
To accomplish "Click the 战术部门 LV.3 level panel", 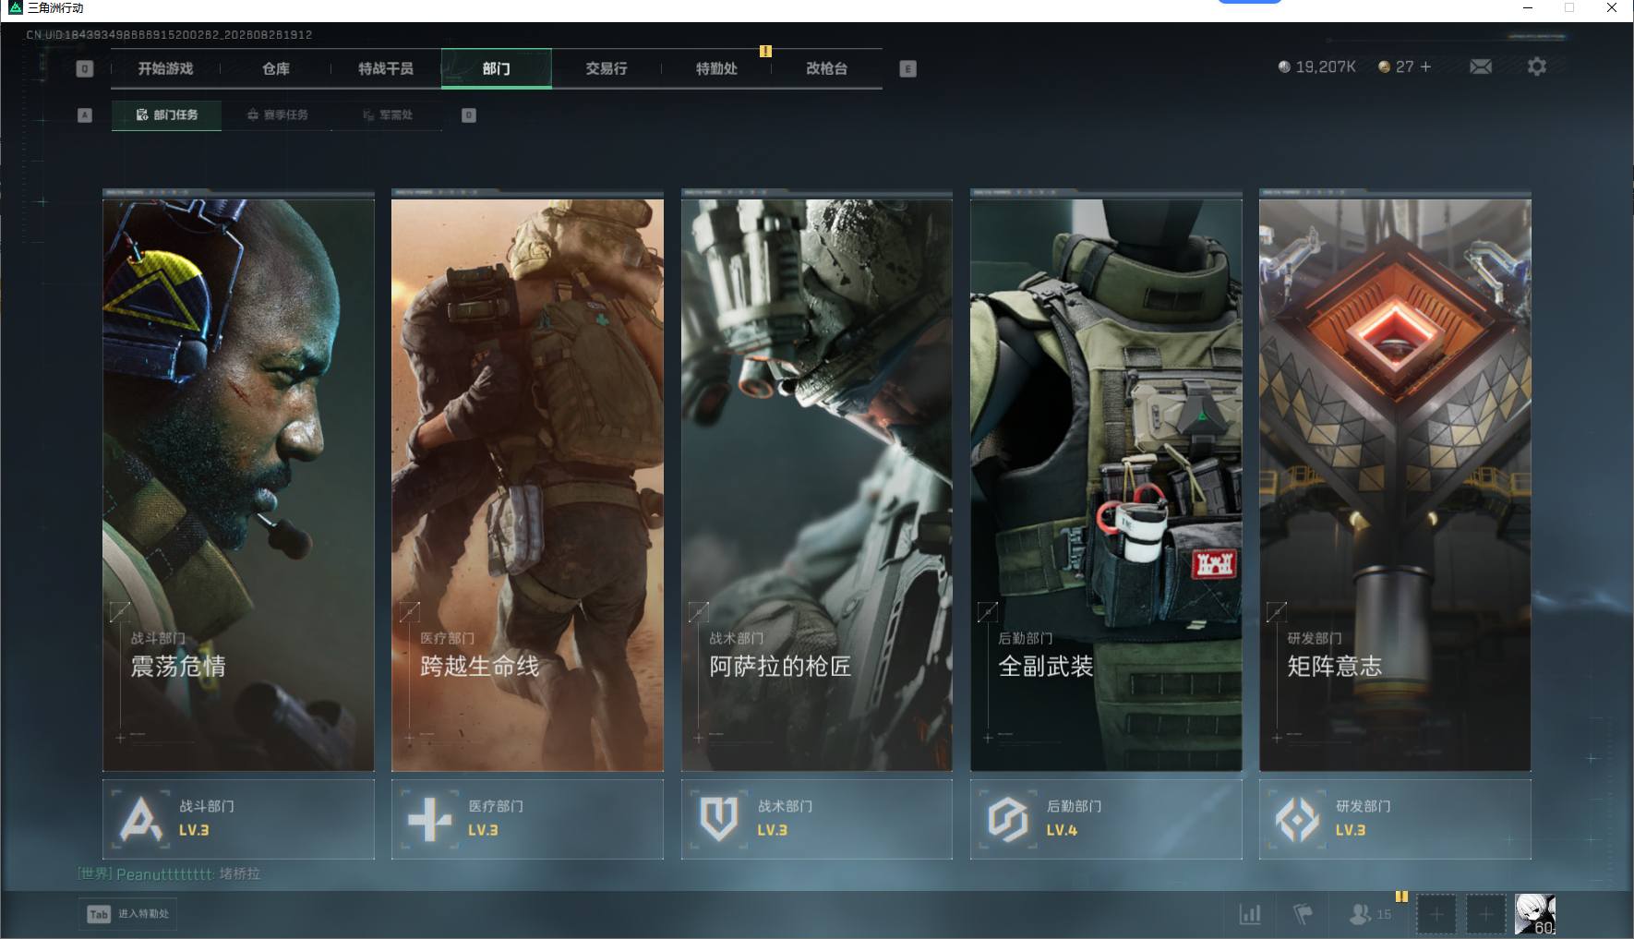I will point(817,819).
